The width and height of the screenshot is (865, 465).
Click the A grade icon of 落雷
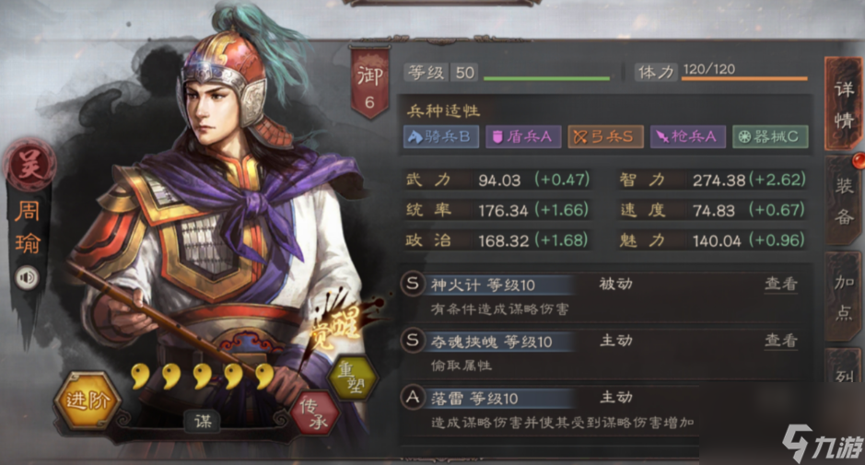412,398
